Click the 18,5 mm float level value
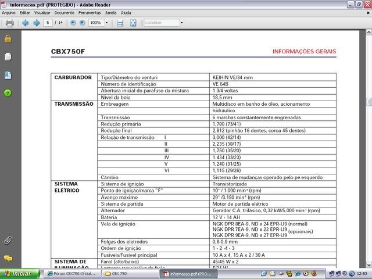The width and height of the screenshot is (372, 279). (222, 97)
